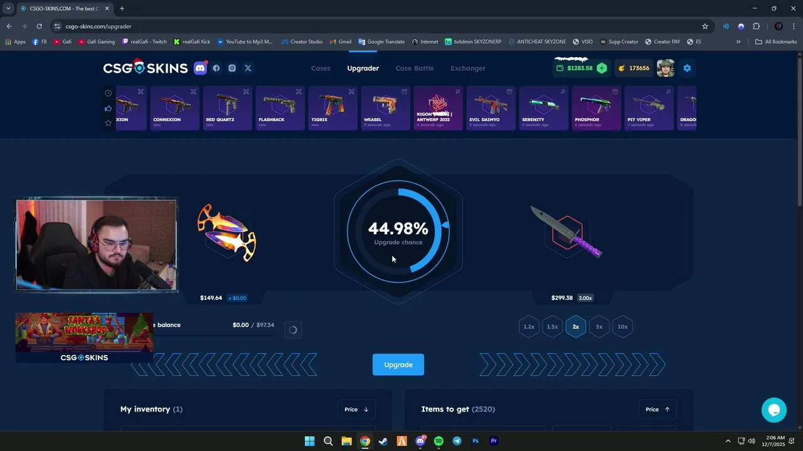803x451 pixels.
Task: Show hidden system tray icons
Action: coord(728,441)
